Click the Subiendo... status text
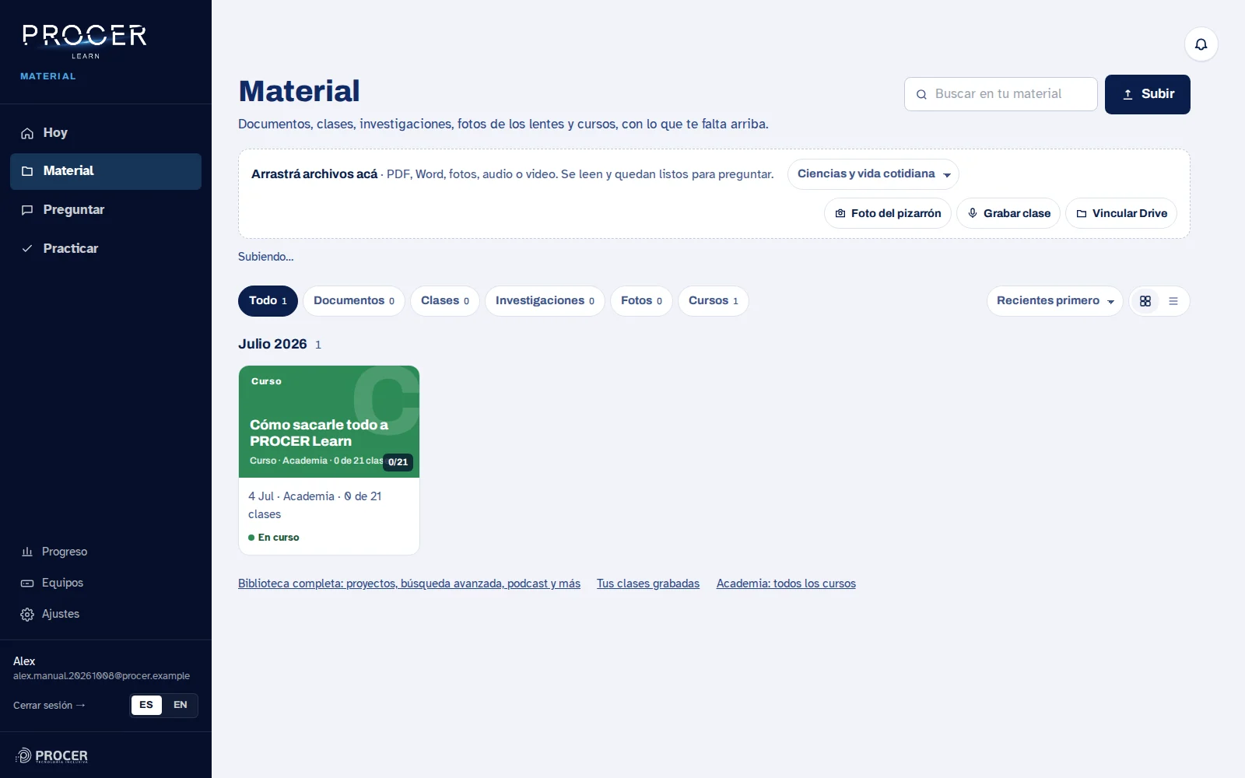Image resolution: width=1245 pixels, height=778 pixels. point(266,257)
